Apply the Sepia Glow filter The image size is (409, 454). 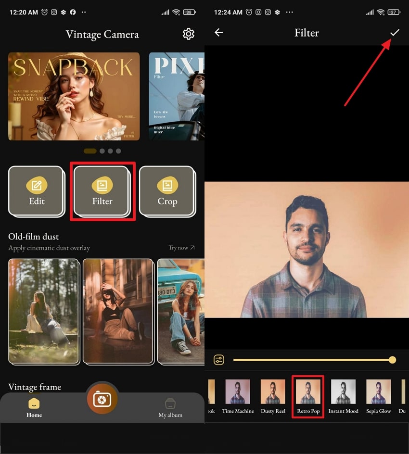point(378,396)
